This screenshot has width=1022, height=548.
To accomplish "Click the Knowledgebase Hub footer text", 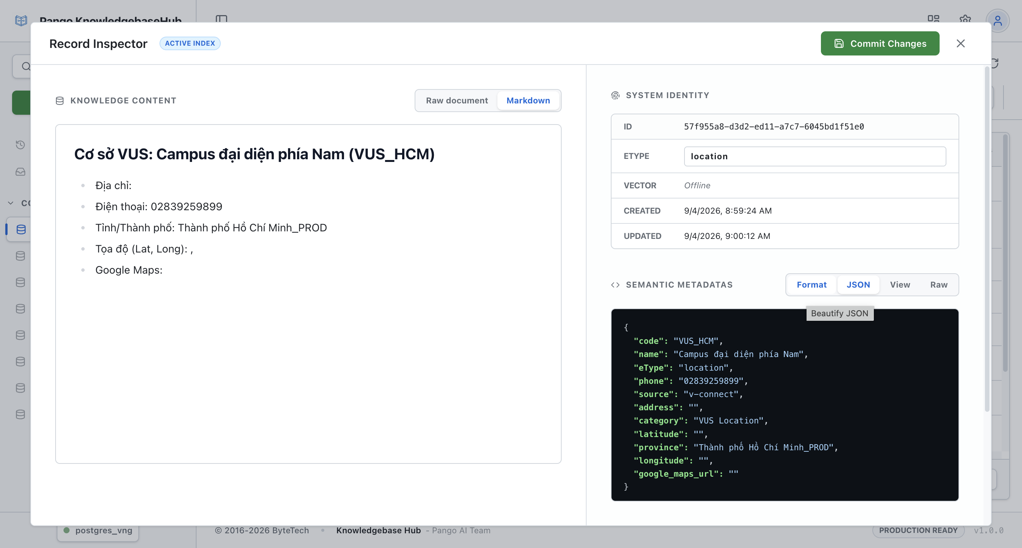I will [x=378, y=530].
